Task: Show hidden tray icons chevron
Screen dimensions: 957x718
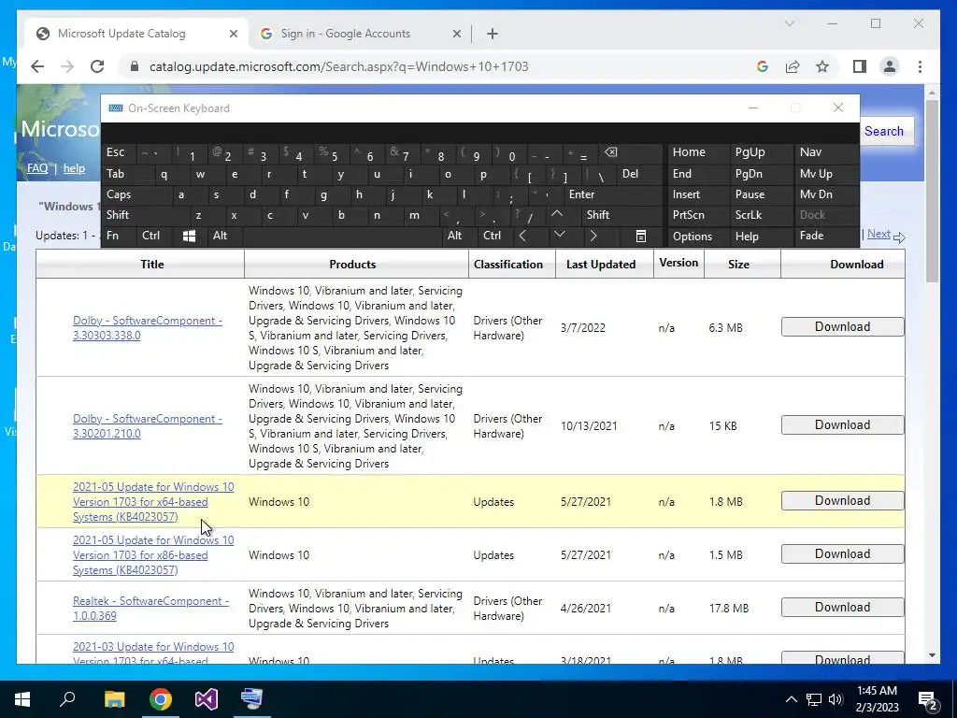Action: click(791, 699)
